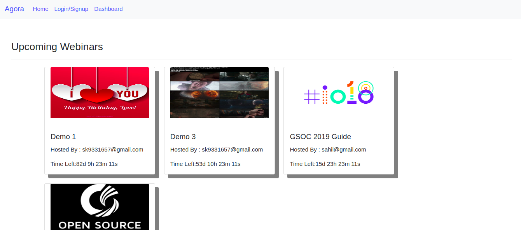Image resolution: width=521 pixels, height=230 pixels.
Task: Go to the Home page
Action: click(x=41, y=9)
